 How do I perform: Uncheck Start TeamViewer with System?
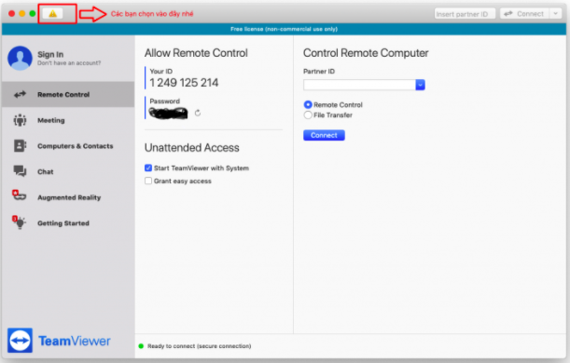coord(148,168)
